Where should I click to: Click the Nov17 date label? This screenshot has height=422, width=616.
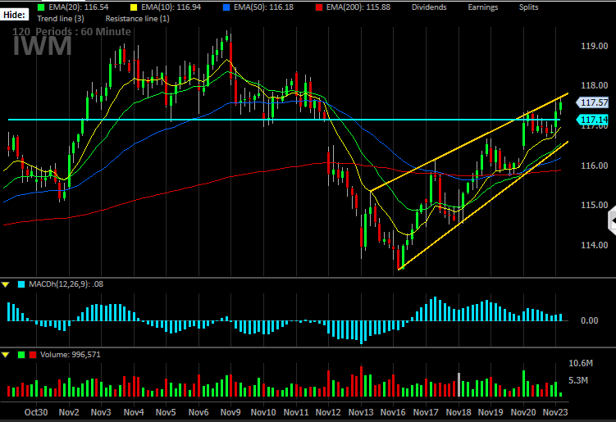(x=426, y=412)
